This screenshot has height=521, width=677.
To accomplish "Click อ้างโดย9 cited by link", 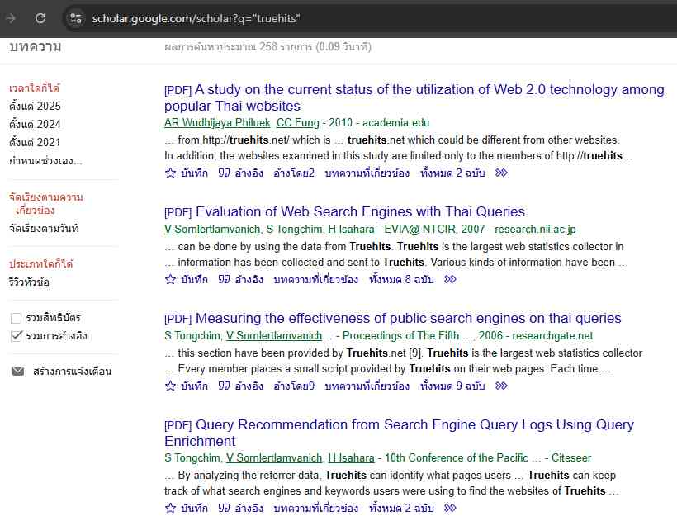I will pyautogui.click(x=294, y=386).
